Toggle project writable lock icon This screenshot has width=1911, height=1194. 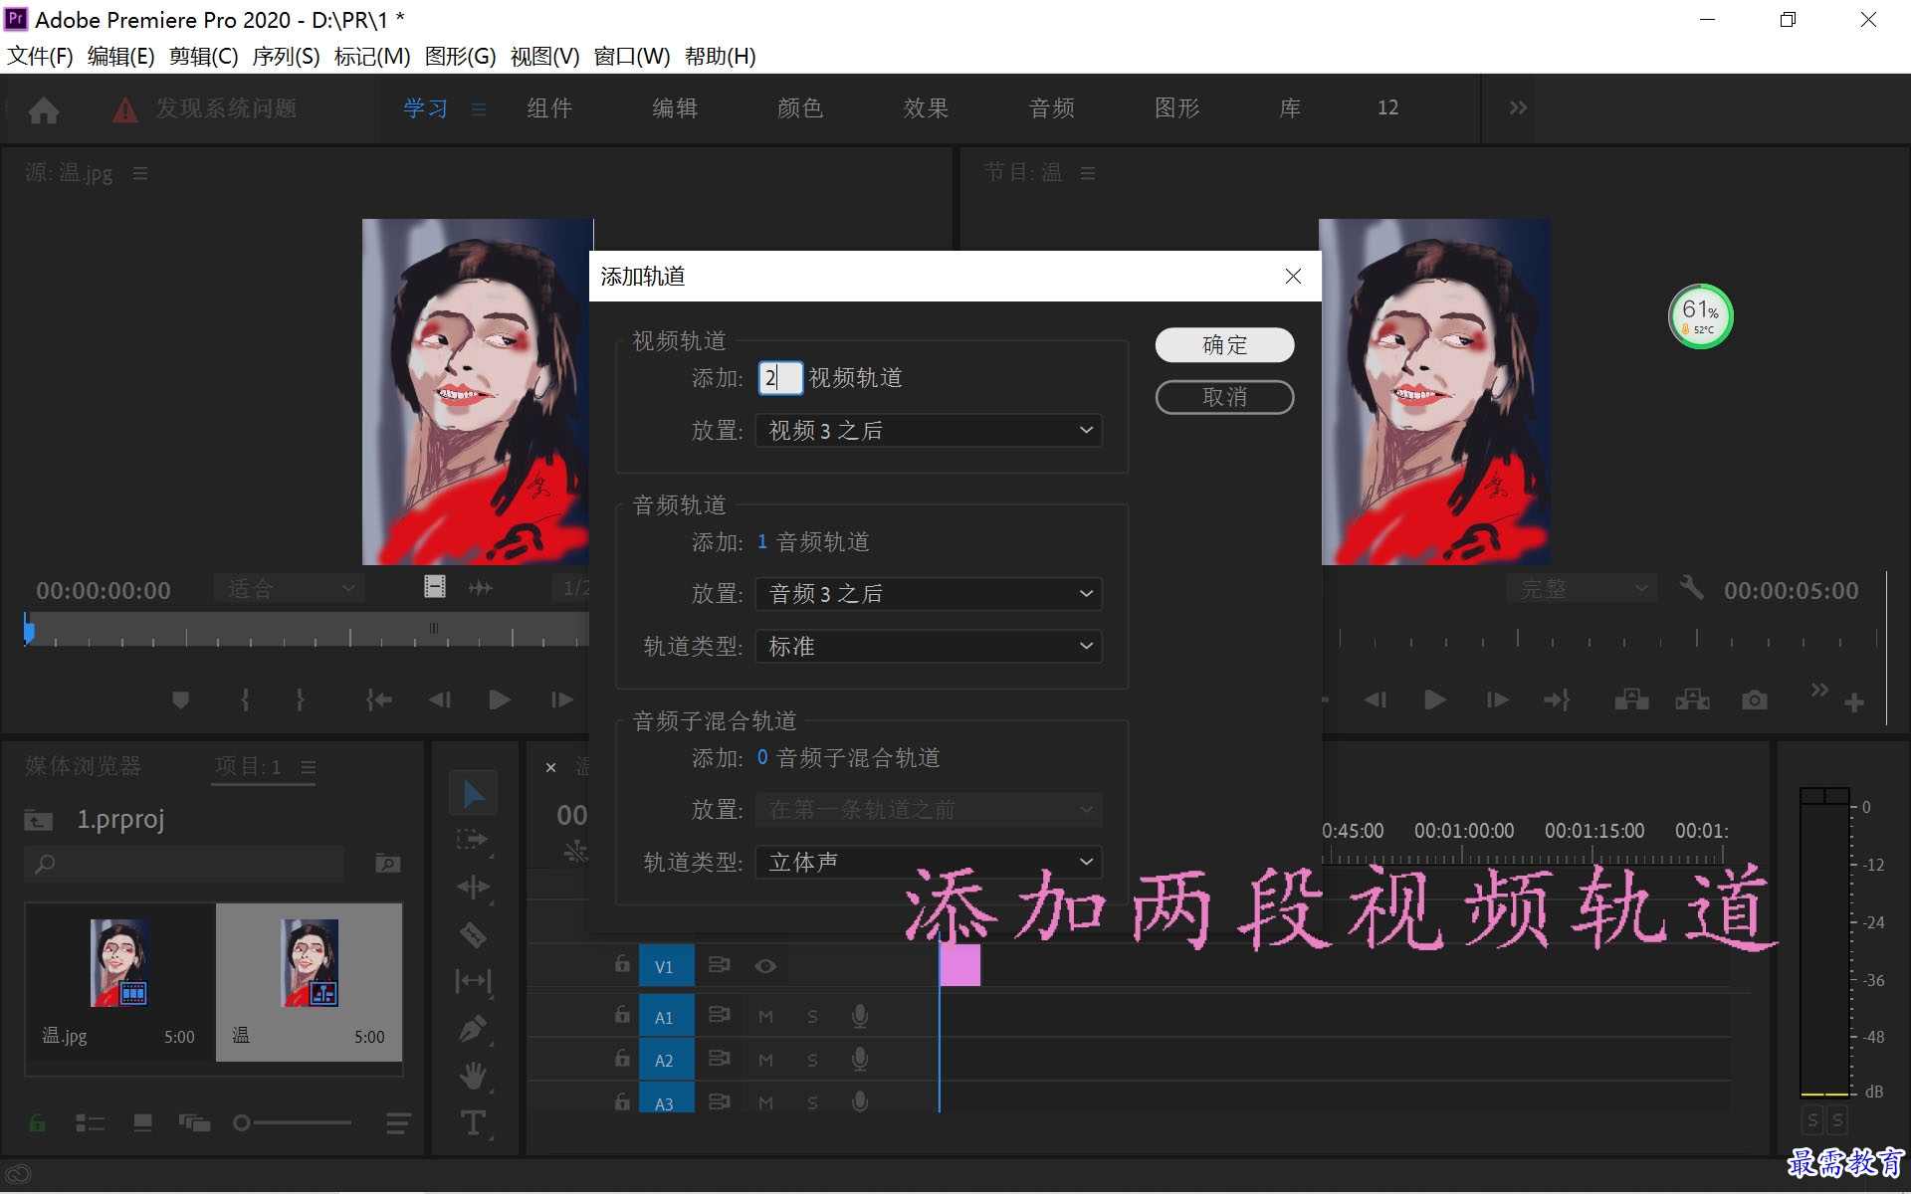tap(37, 1123)
